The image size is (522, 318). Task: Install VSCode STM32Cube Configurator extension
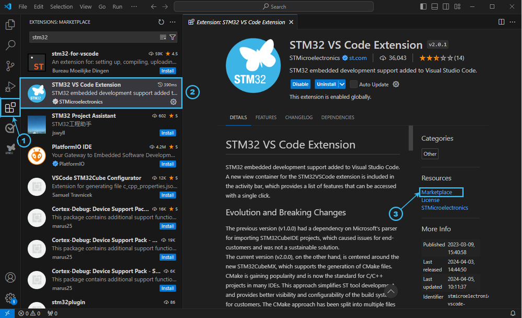tap(167, 195)
